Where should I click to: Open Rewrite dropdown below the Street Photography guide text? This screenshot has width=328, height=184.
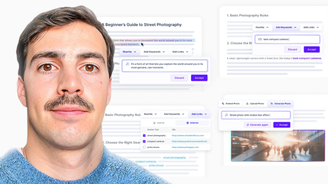(x=129, y=52)
